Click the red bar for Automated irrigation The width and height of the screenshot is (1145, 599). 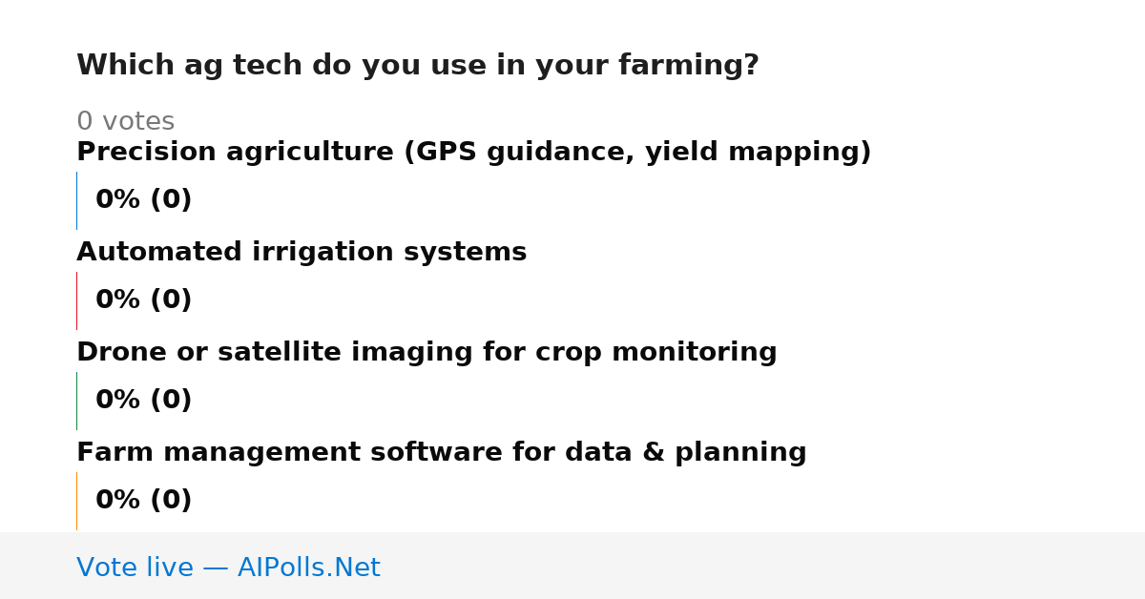(76, 300)
